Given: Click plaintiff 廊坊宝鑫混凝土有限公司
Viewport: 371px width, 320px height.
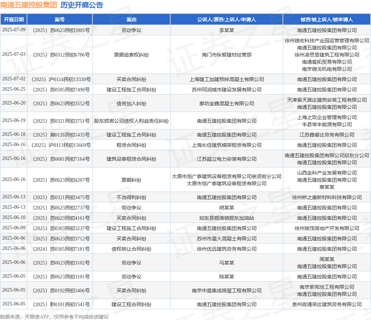Looking at the screenshot, I should (226, 104).
